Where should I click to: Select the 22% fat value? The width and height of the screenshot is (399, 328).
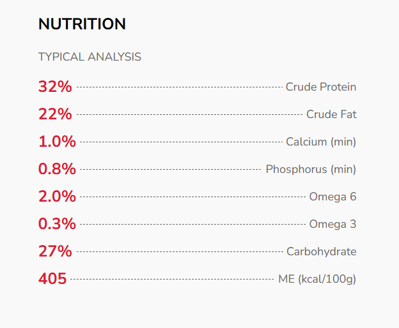pos(55,114)
